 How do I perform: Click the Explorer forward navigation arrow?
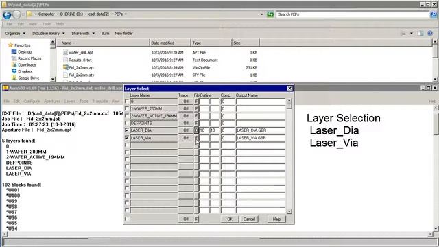(16, 14)
